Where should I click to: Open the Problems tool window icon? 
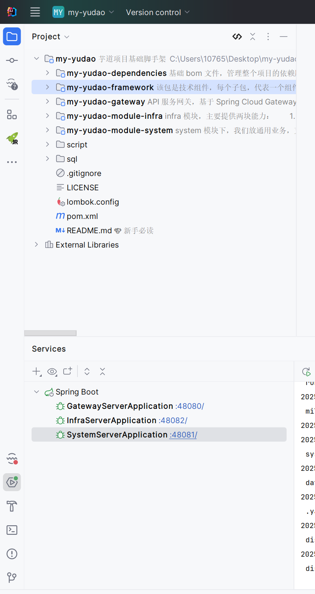click(12, 554)
